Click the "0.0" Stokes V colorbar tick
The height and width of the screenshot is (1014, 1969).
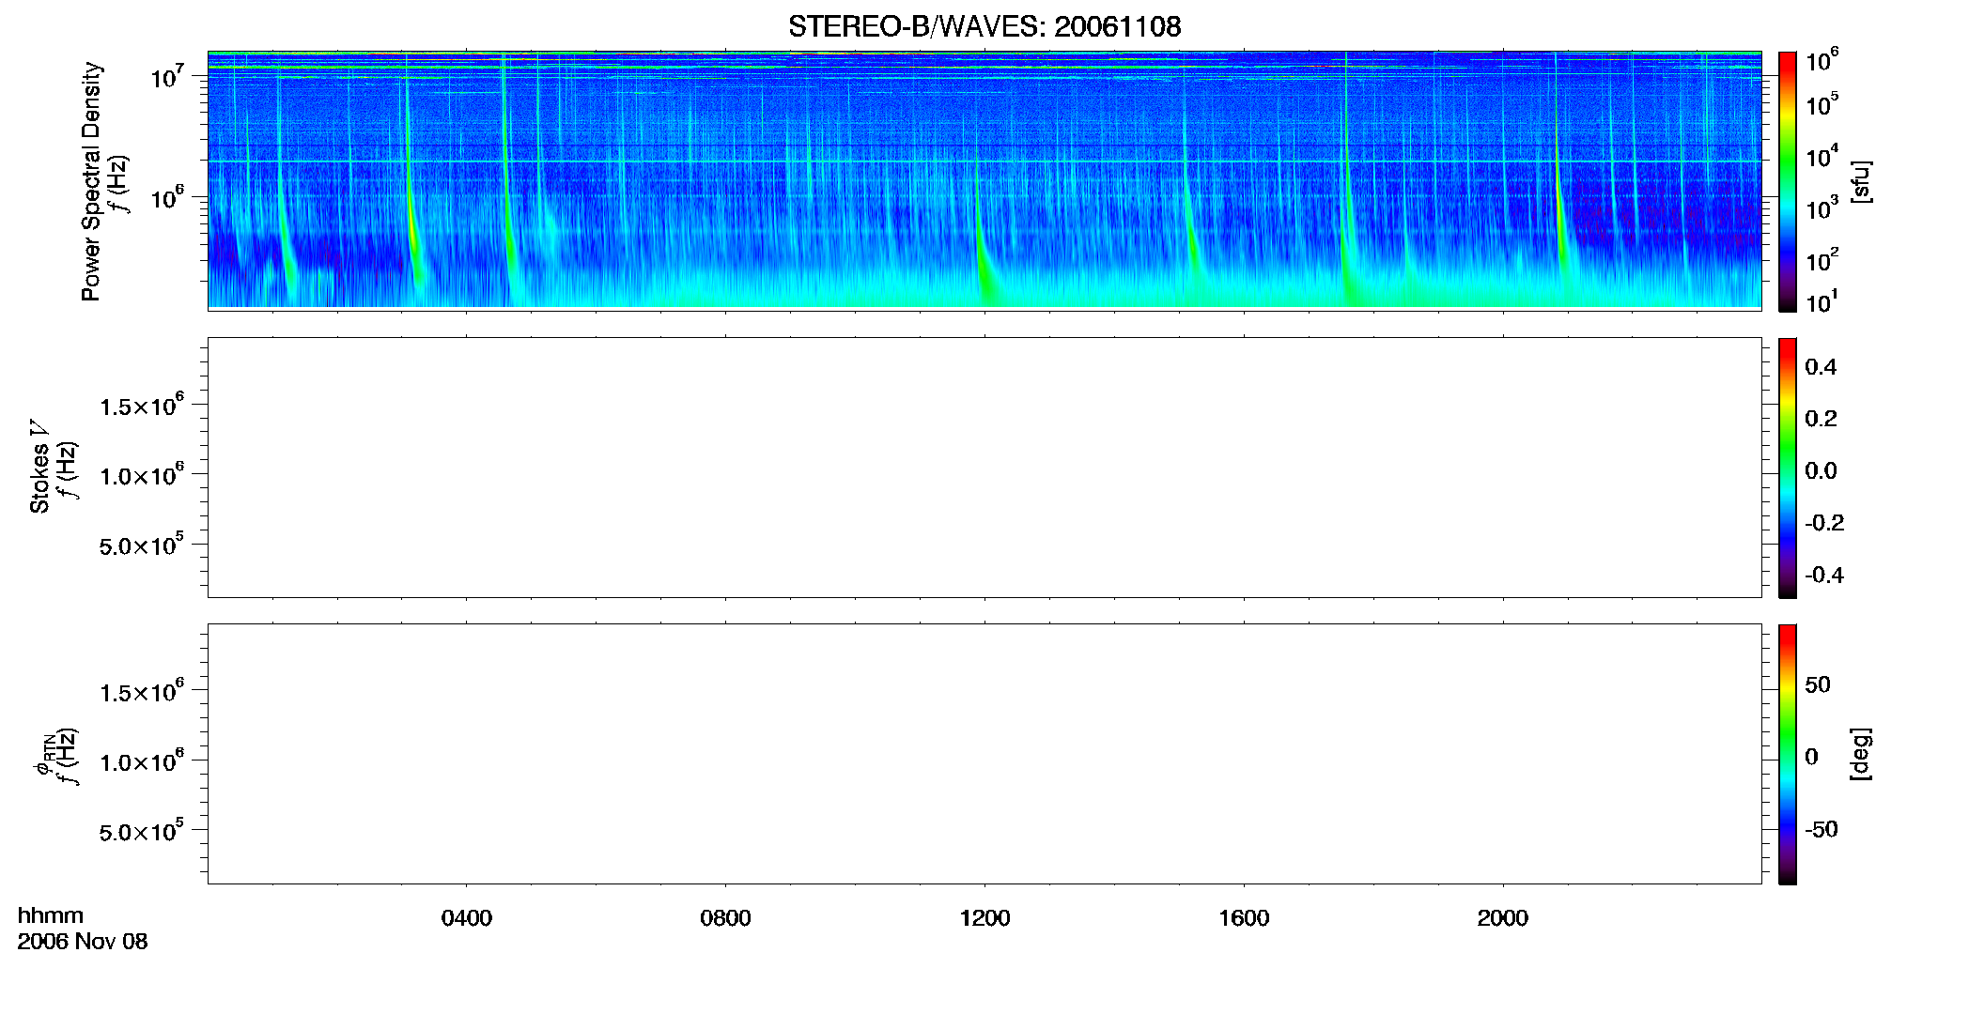(1821, 471)
